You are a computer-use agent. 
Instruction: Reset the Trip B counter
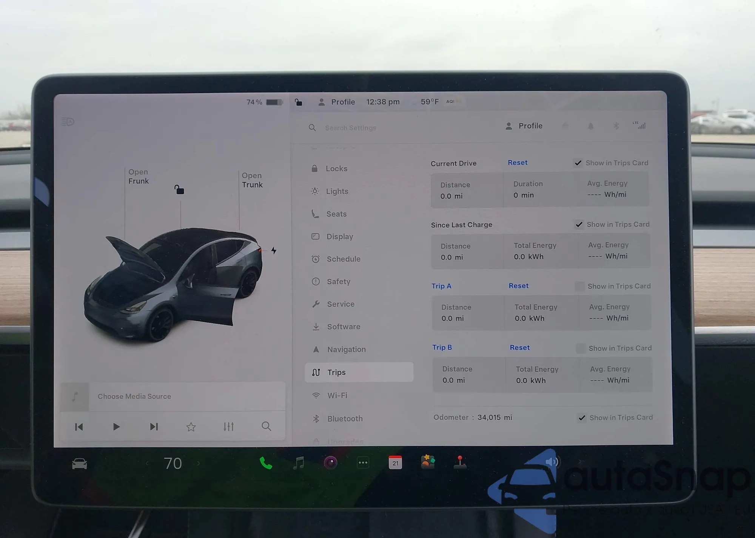pyautogui.click(x=519, y=348)
